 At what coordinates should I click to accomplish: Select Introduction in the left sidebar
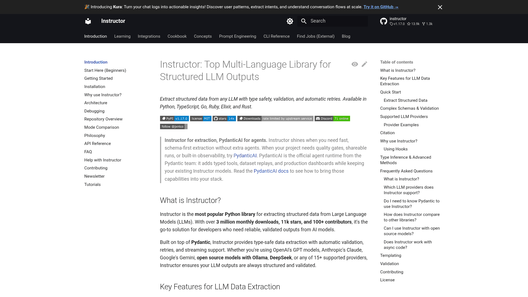(96, 62)
